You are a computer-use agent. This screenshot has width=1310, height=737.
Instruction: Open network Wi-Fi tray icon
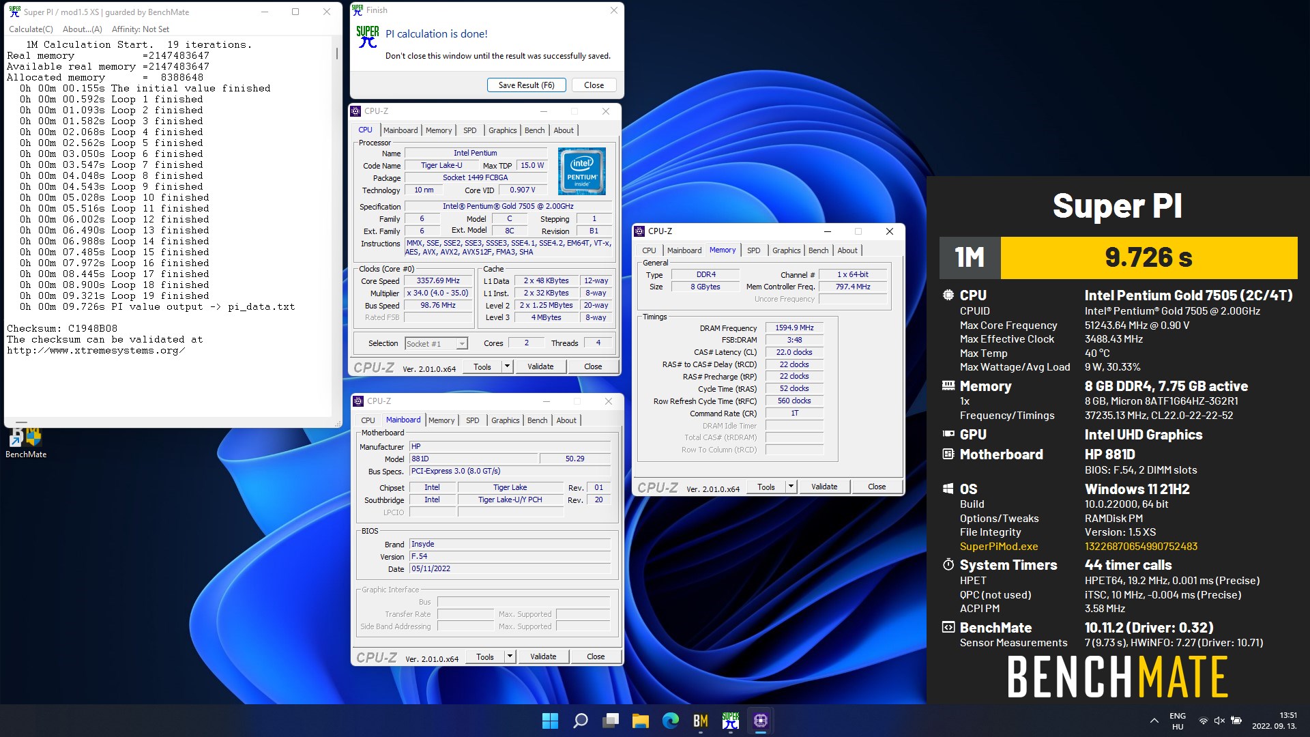coord(1203,721)
